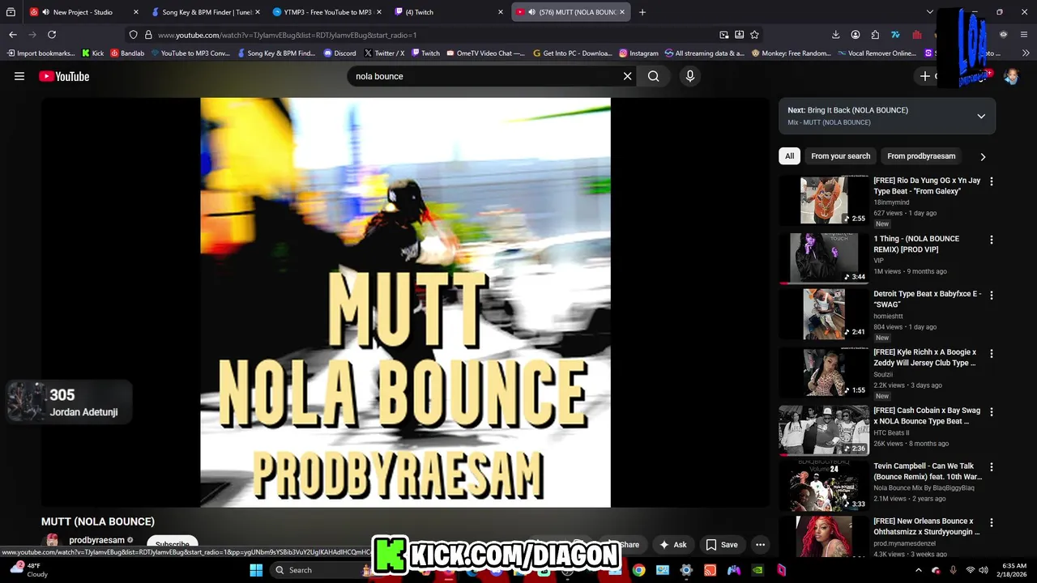Open 'Import bookmarks...' in the bookmarks bar
Image resolution: width=1037 pixels, height=583 pixels.
tap(41, 53)
